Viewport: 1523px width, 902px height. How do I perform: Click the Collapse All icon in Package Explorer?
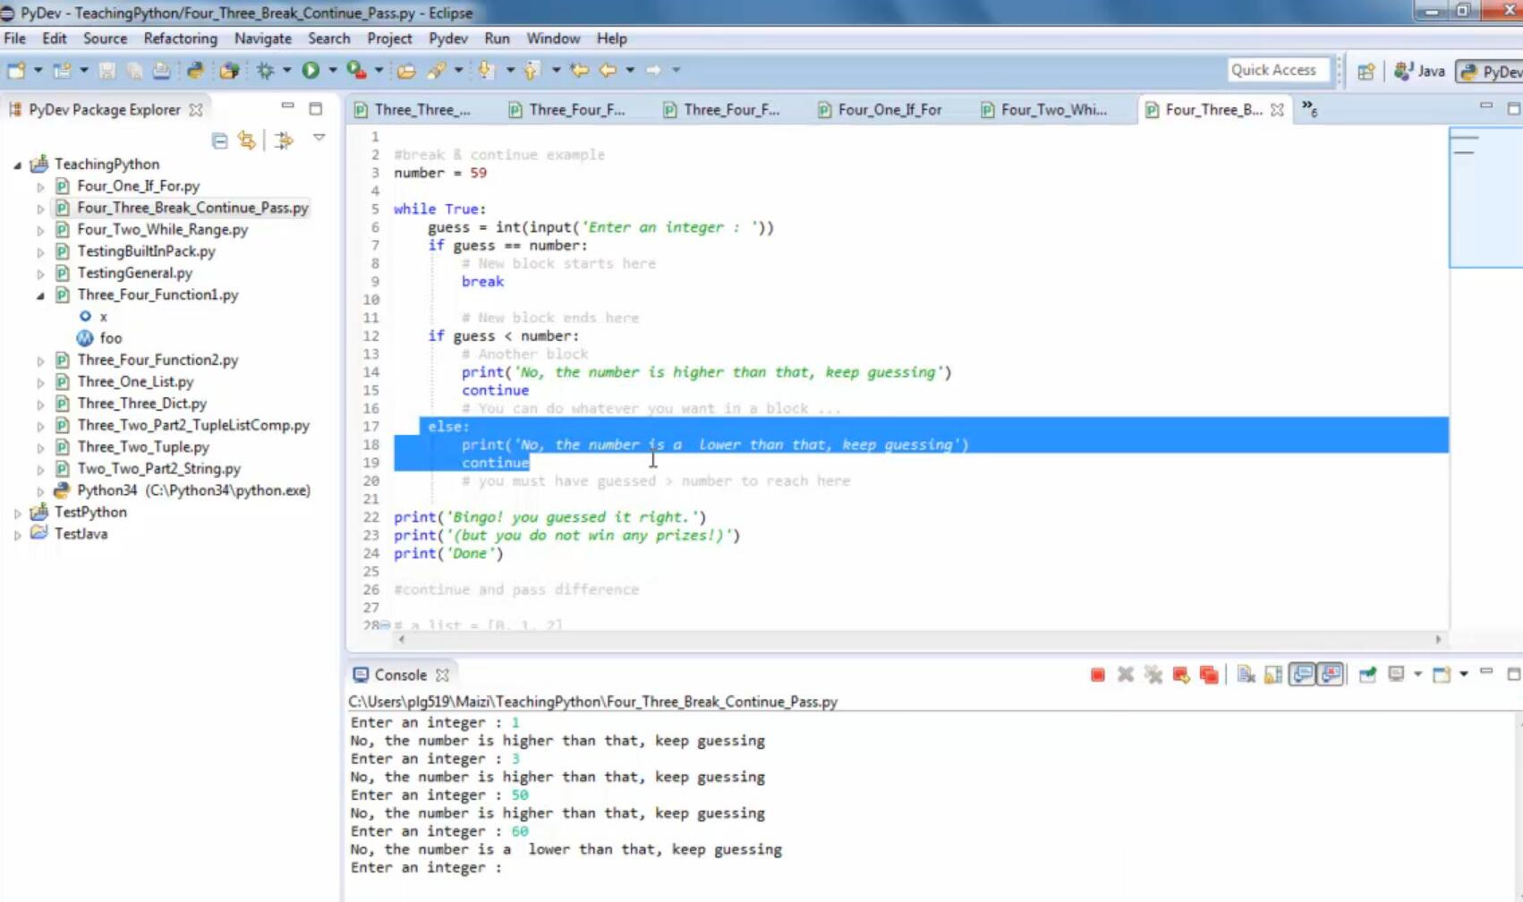[219, 140]
